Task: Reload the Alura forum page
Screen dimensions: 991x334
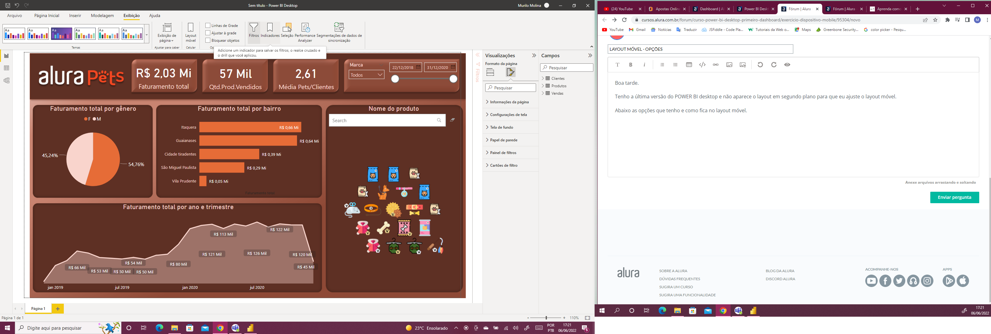Action: pos(624,20)
